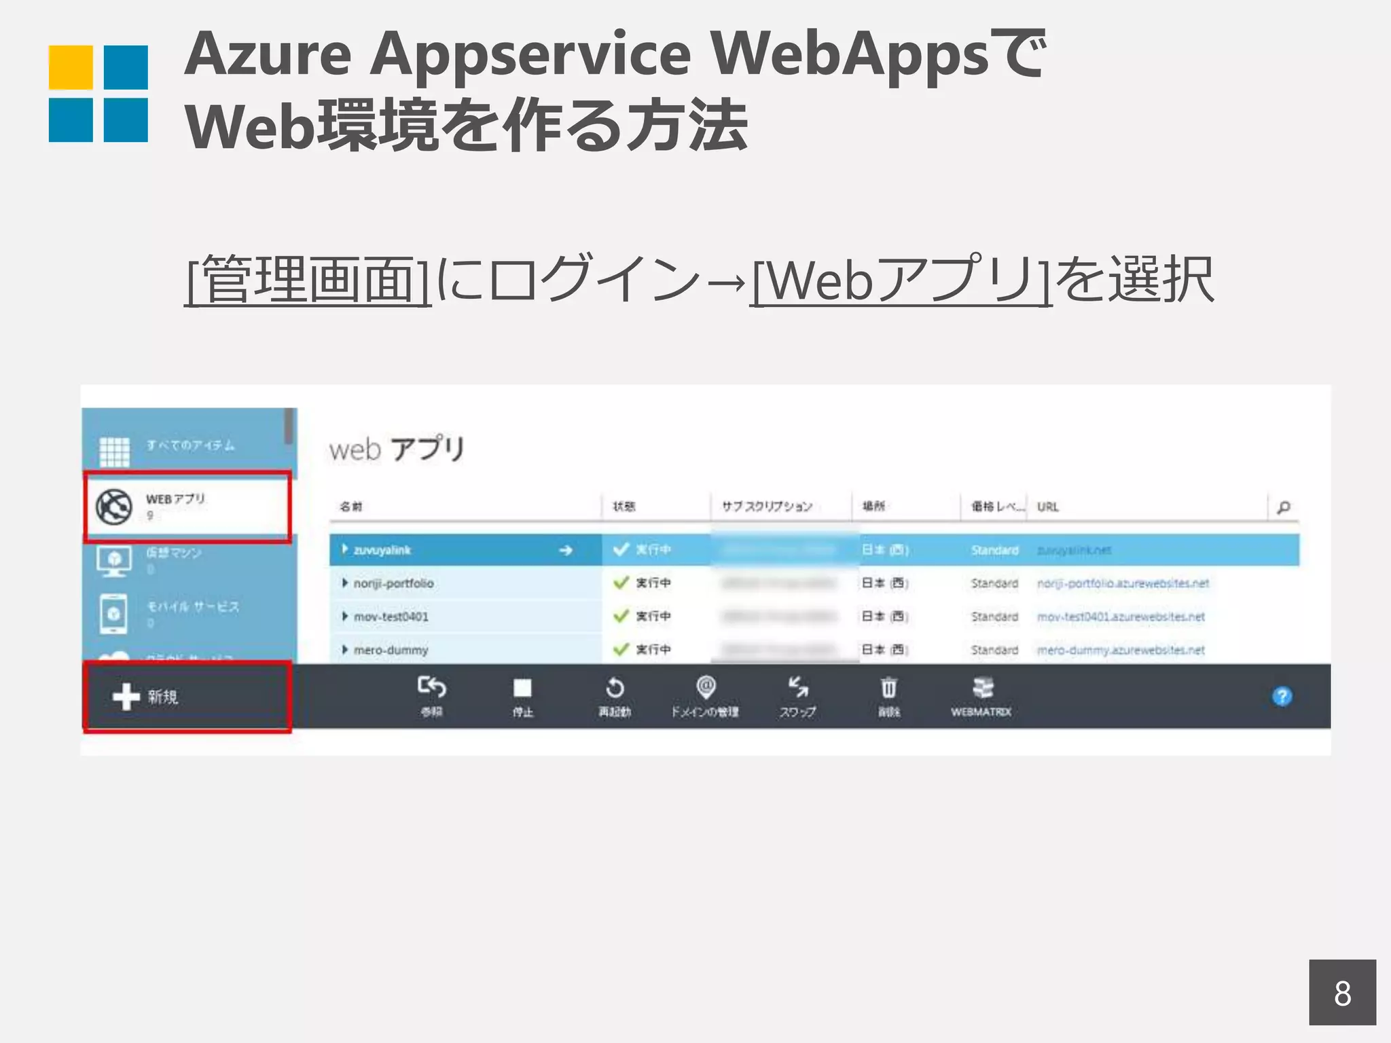
Task: Select the mero-dummy app name
Action: [x=391, y=650]
